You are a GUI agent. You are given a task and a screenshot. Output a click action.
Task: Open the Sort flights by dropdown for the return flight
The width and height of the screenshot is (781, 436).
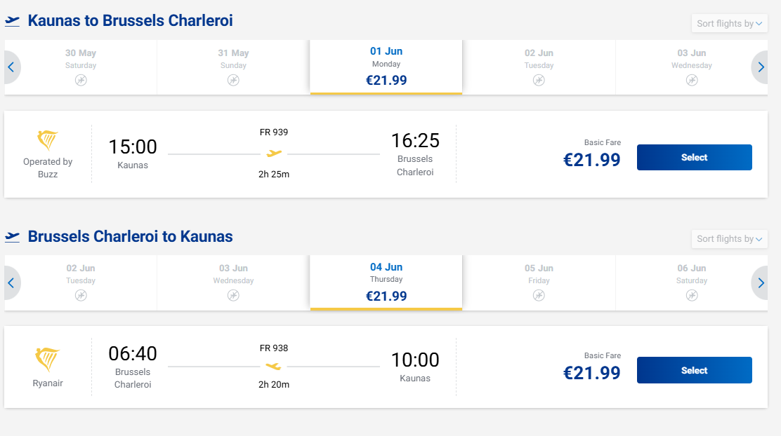click(729, 239)
